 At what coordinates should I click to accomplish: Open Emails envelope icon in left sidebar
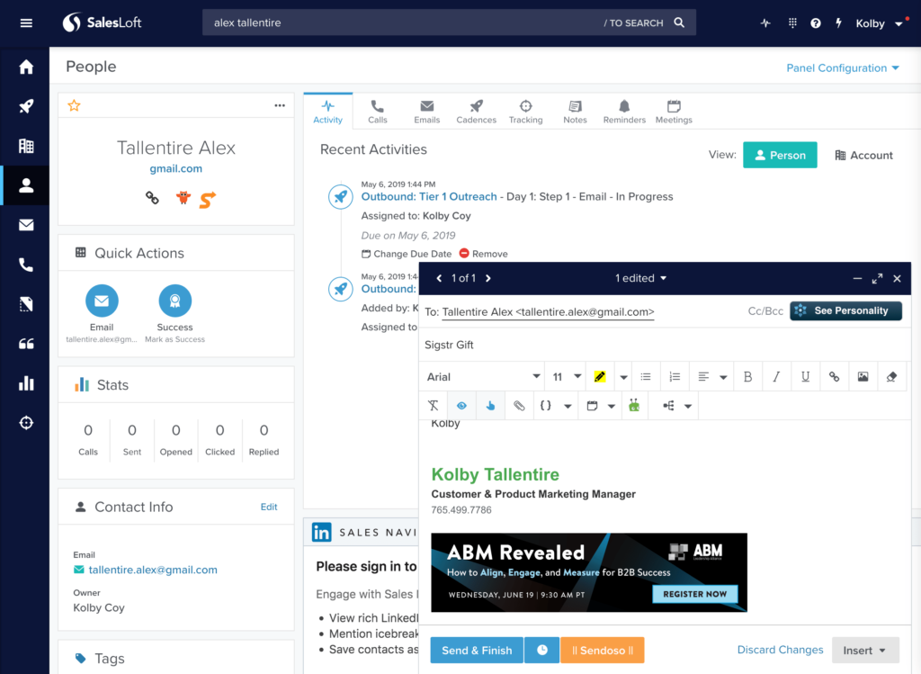[26, 225]
